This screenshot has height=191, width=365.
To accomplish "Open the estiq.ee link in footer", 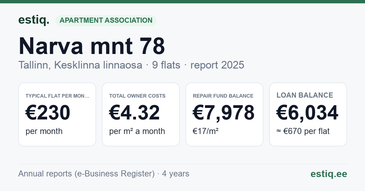I will click(x=329, y=174).
